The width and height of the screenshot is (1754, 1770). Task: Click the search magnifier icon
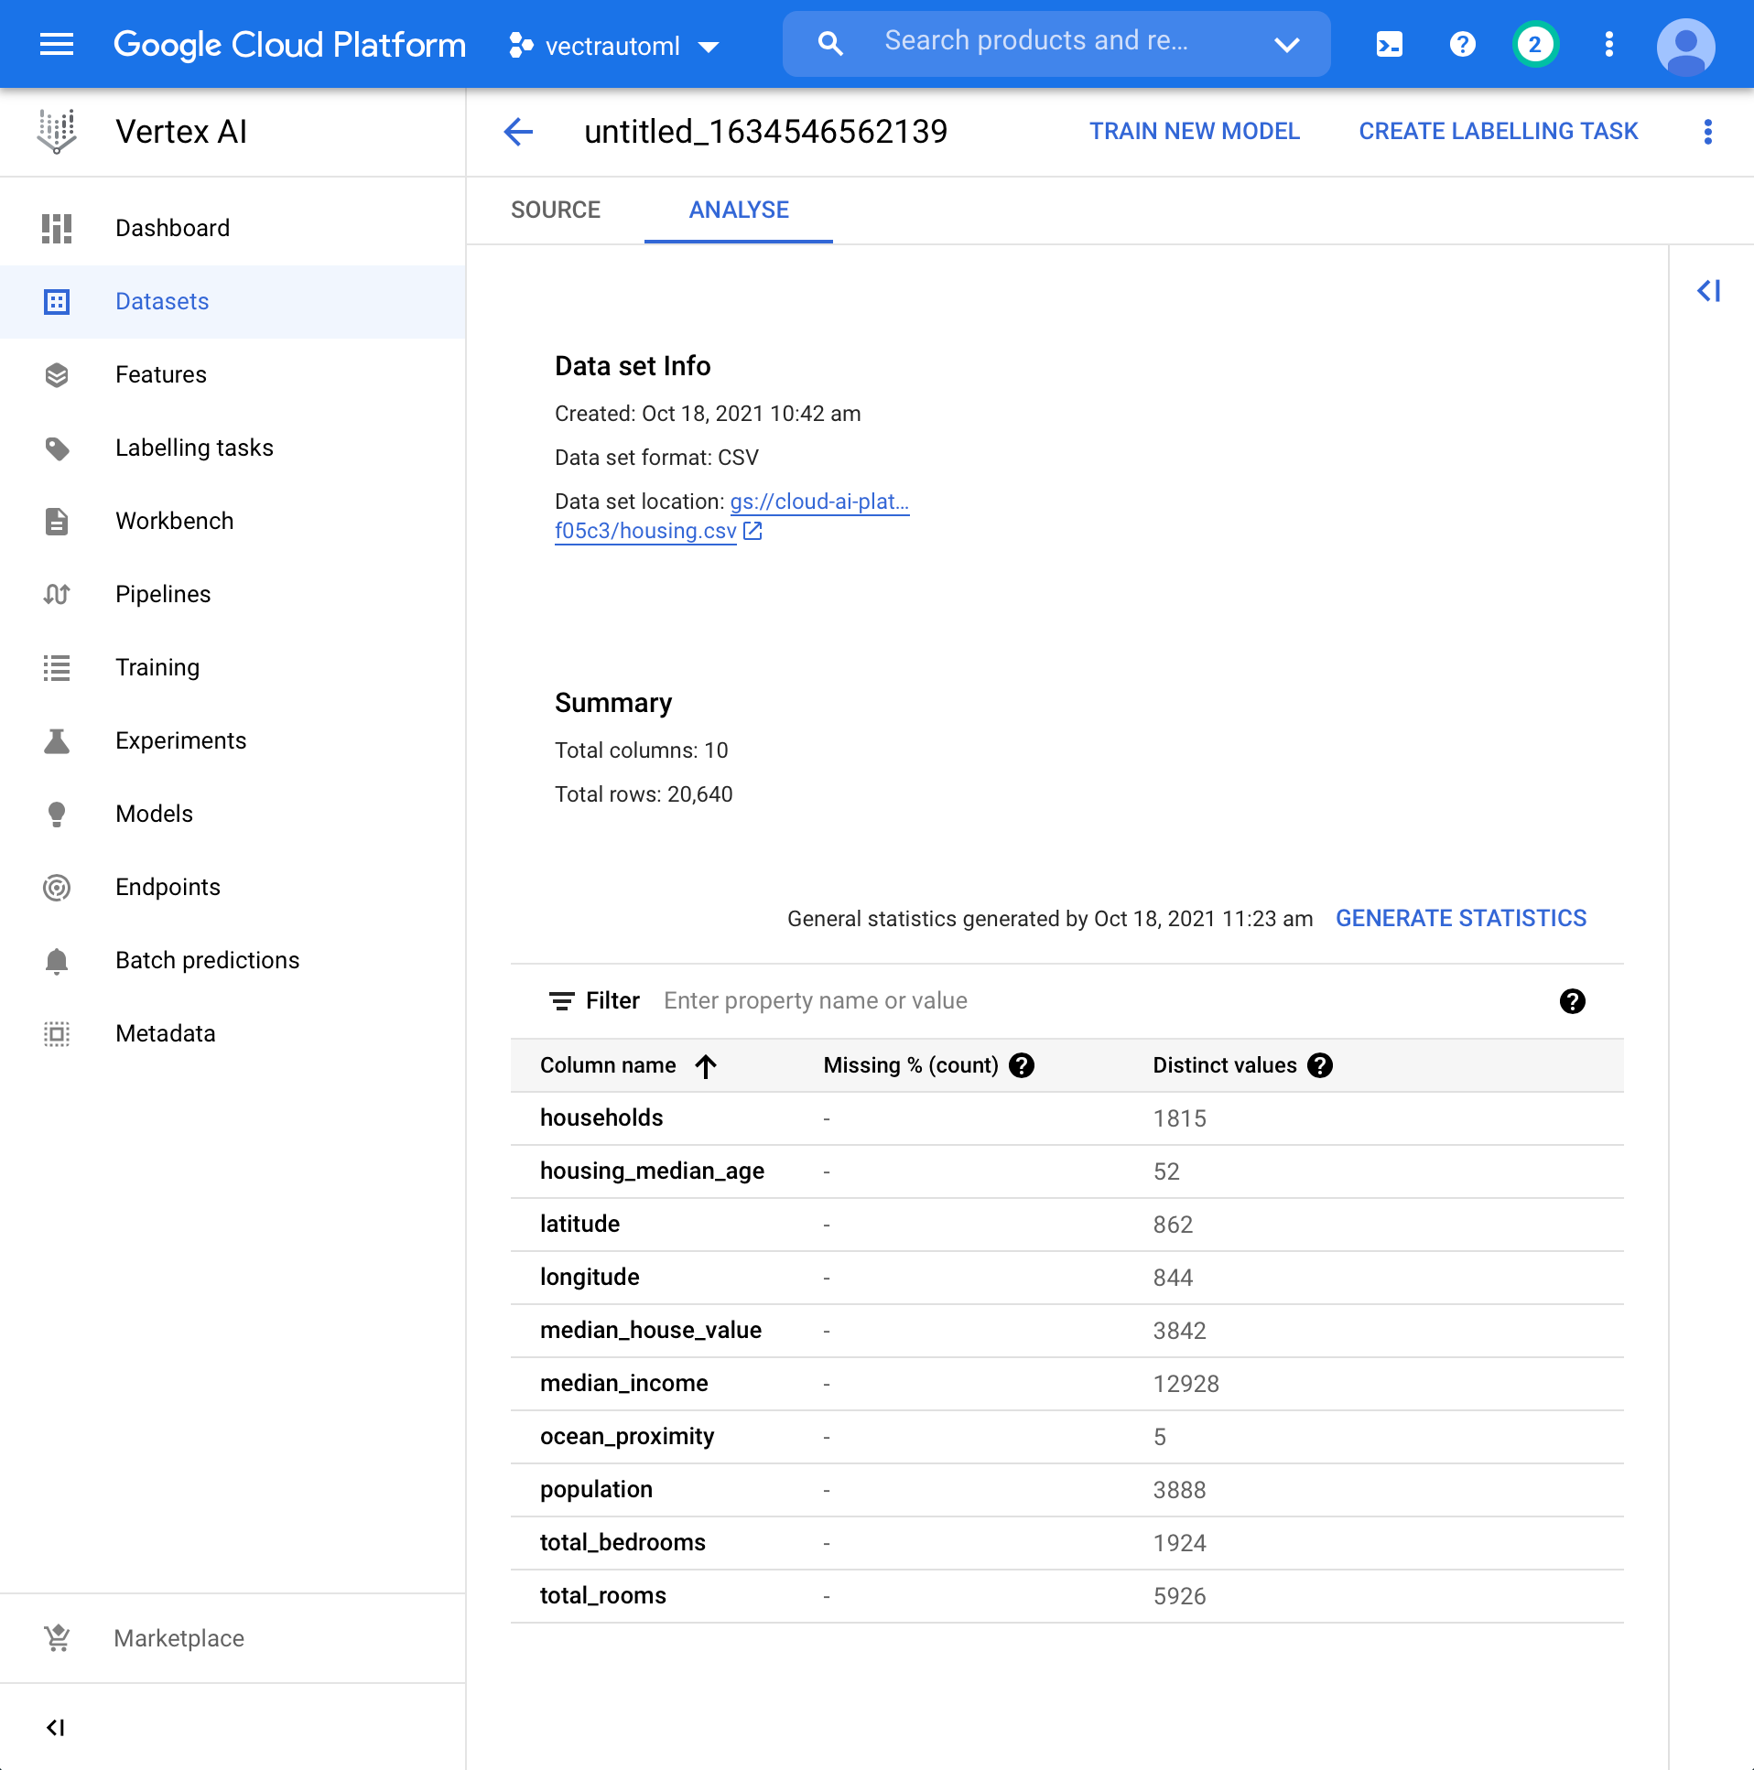tap(829, 43)
